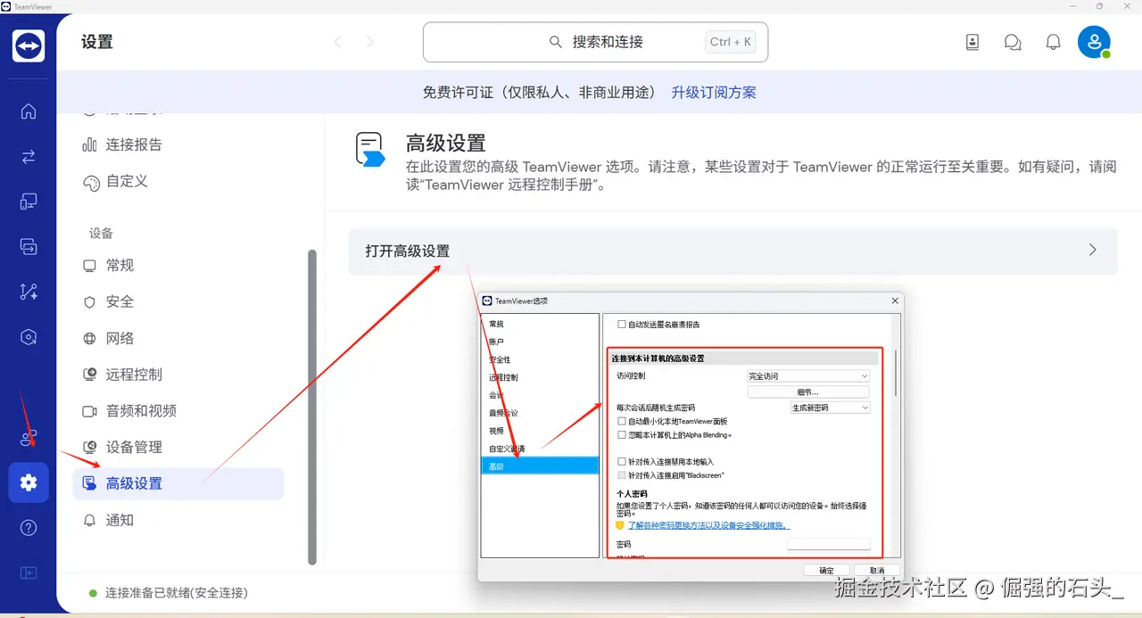Open the user profile avatar
Viewport: 1142px width, 618px height.
[x=1094, y=42]
